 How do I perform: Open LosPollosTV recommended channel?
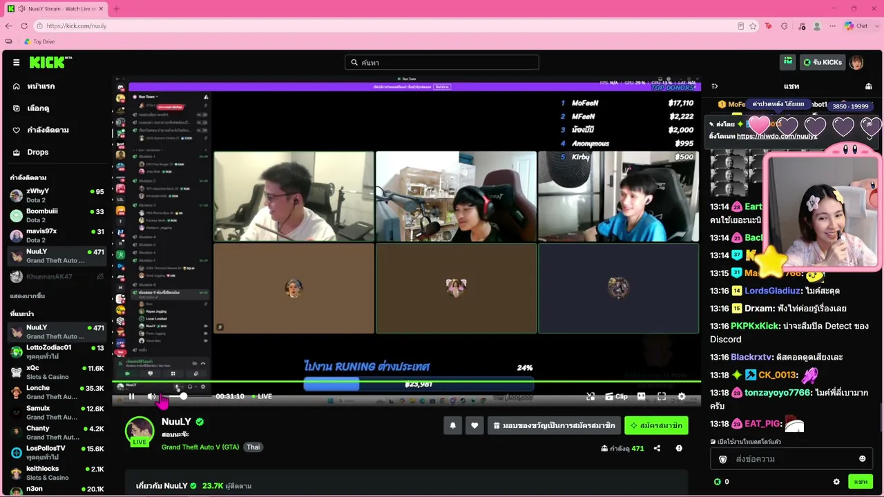point(57,452)
